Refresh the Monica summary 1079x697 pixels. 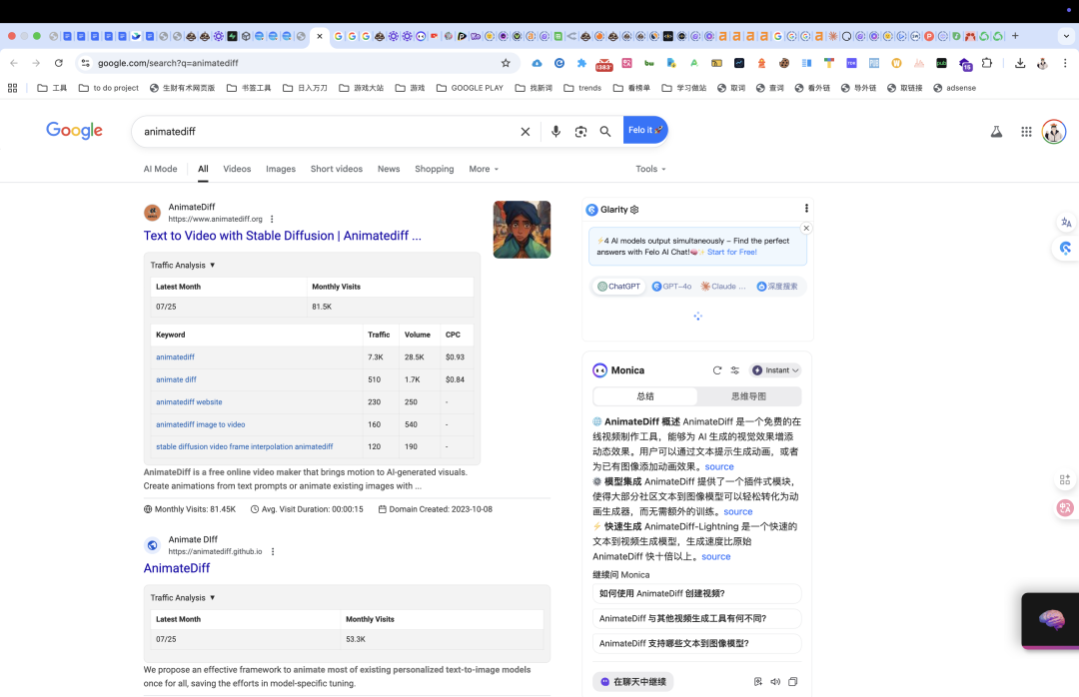(717, 370)
